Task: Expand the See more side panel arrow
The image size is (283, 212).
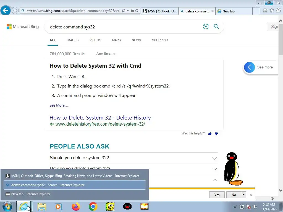Action: click(x=250, y=67)
